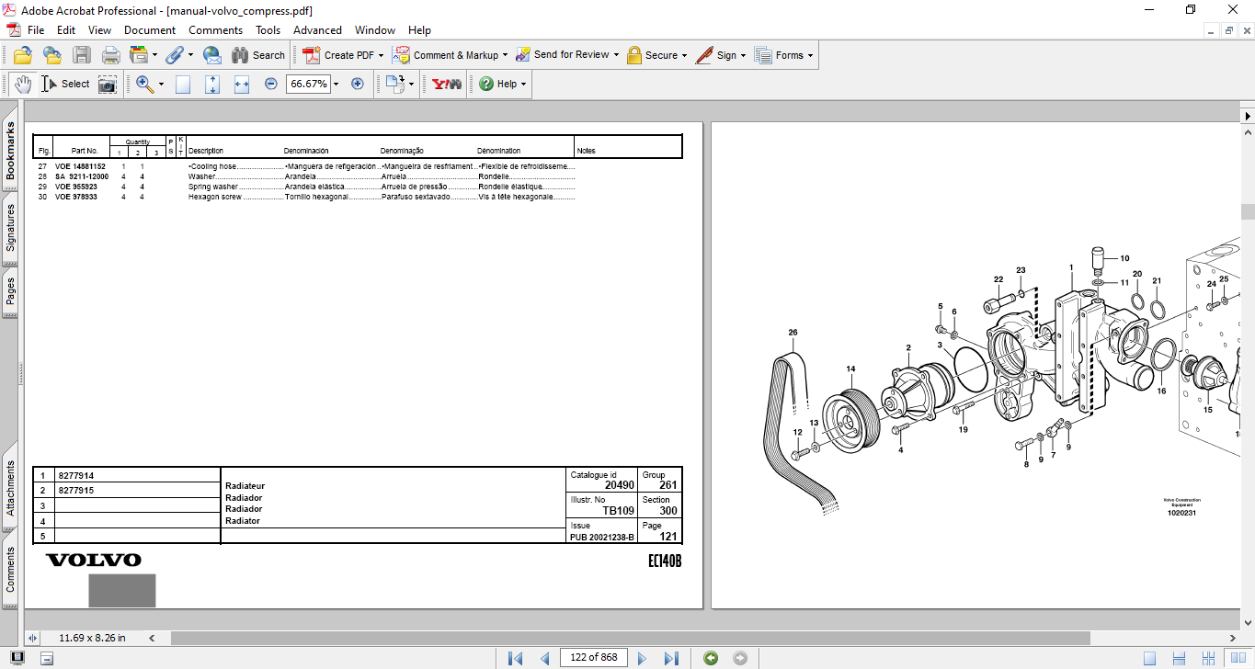This screenshot has height=669, width=1255.
Task: Open the zoom percentage dropdown arrow
Action: coord(337,84)
